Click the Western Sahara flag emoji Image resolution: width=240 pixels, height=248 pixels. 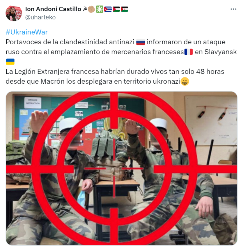[124, 9]
